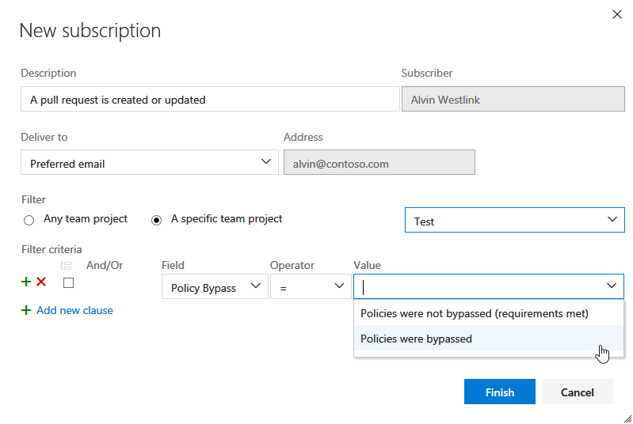Screen dimensions: 633x424
Task: Expand the Test team project dropdown
Action: tap(514, 221)
